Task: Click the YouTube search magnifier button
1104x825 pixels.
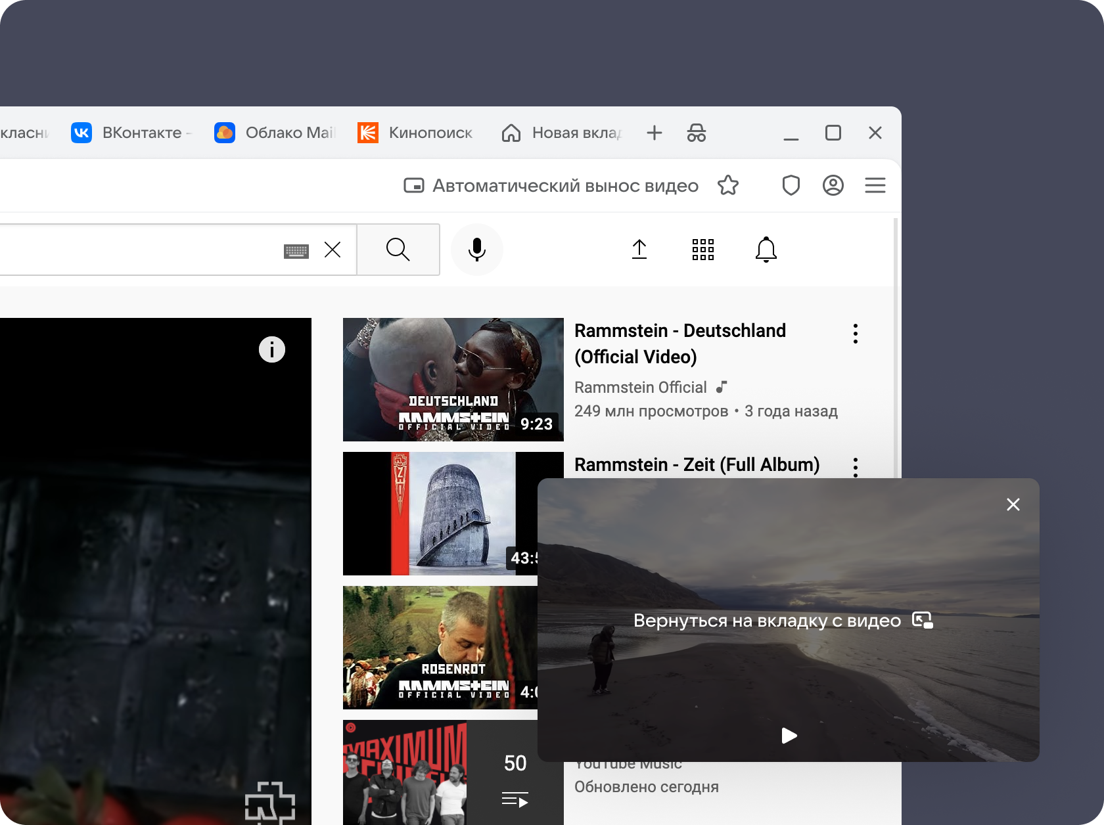Action: click(398, 250)
